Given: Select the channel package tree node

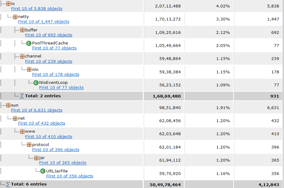Looking at the screenshot, I should pyautogui.click(x=33, y=56).
